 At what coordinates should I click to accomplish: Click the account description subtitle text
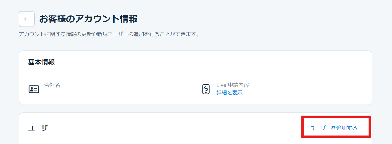(109, 34)
